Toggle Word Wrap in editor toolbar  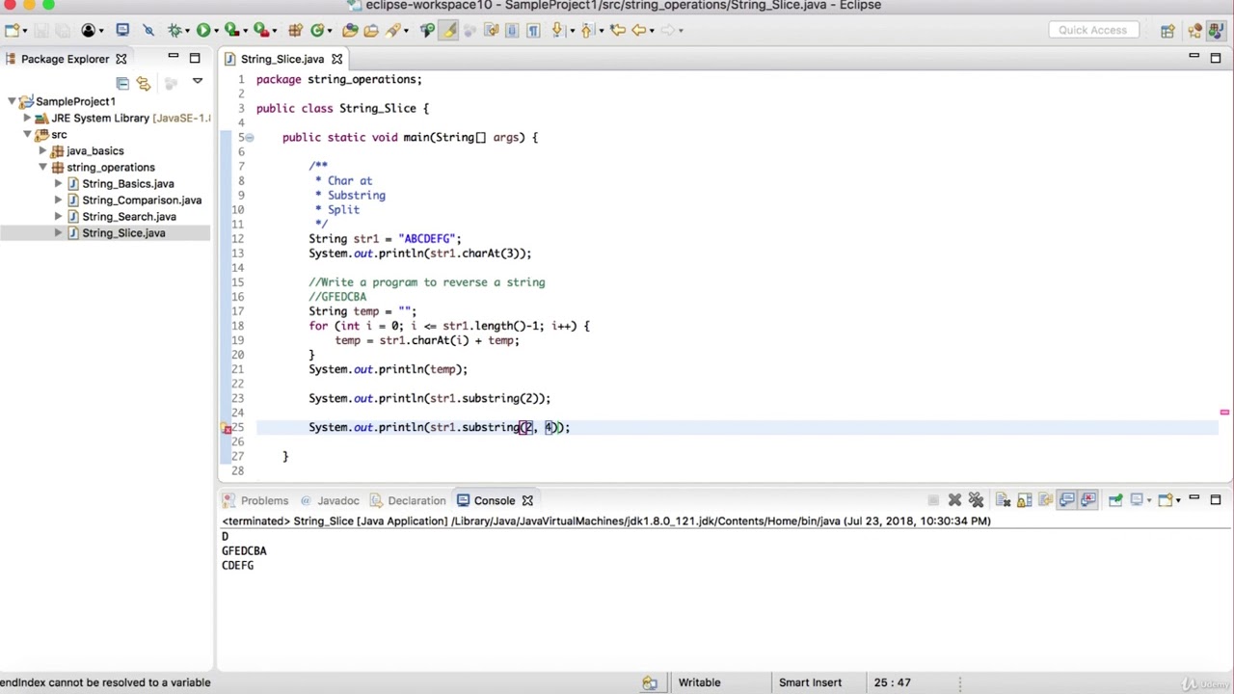(x=493, y=30)
